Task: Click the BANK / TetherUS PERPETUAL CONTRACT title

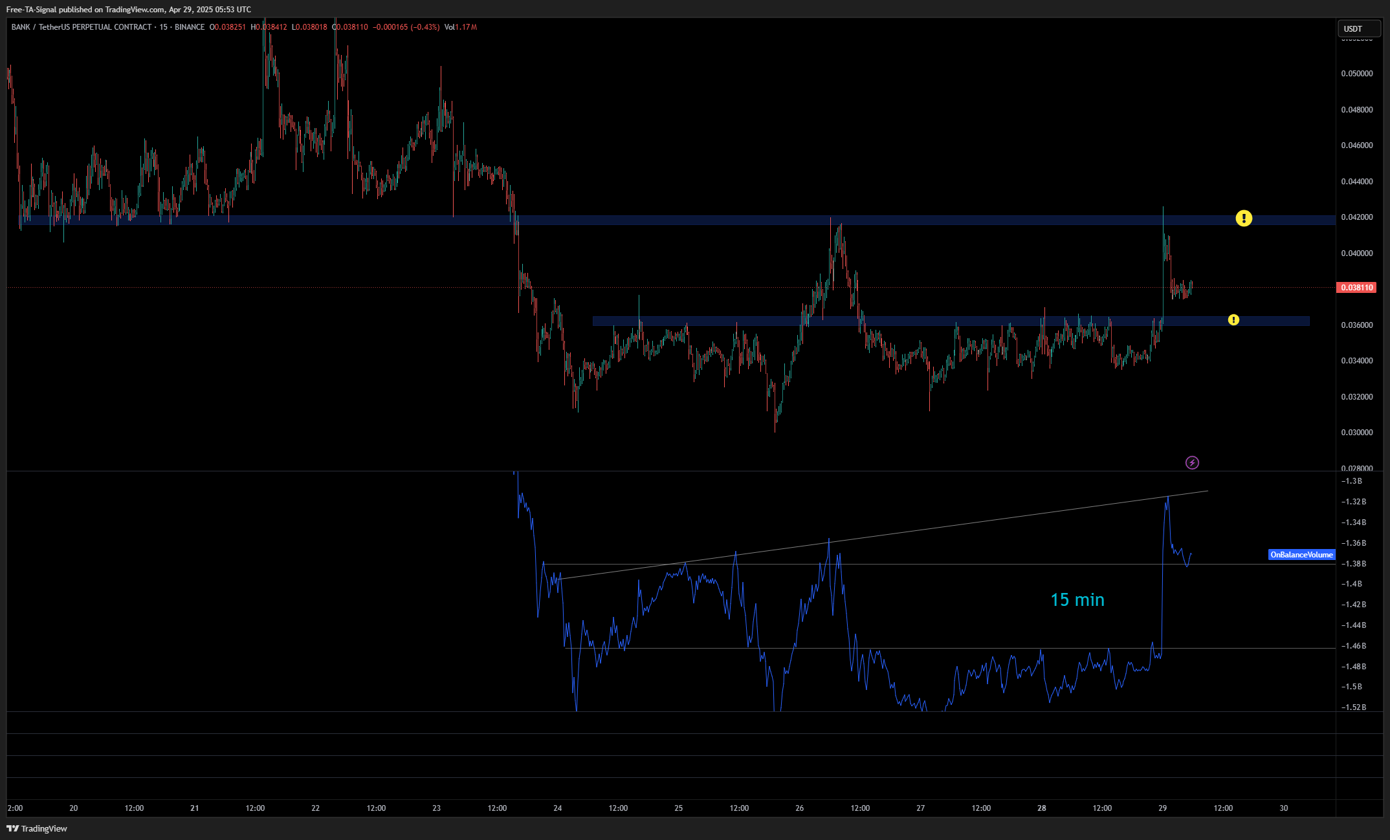Action: coord(82,27)
